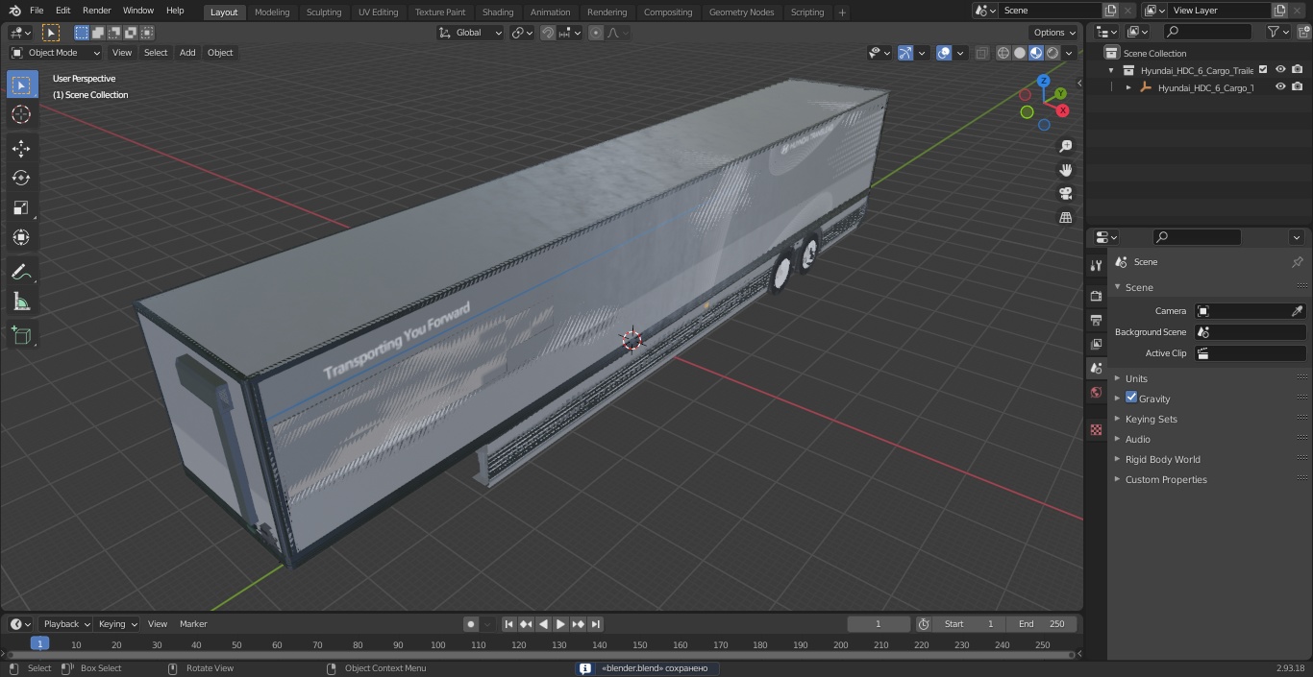1313x677 pixels.
Task: Switch to material preview shading
Action: 1036,53
